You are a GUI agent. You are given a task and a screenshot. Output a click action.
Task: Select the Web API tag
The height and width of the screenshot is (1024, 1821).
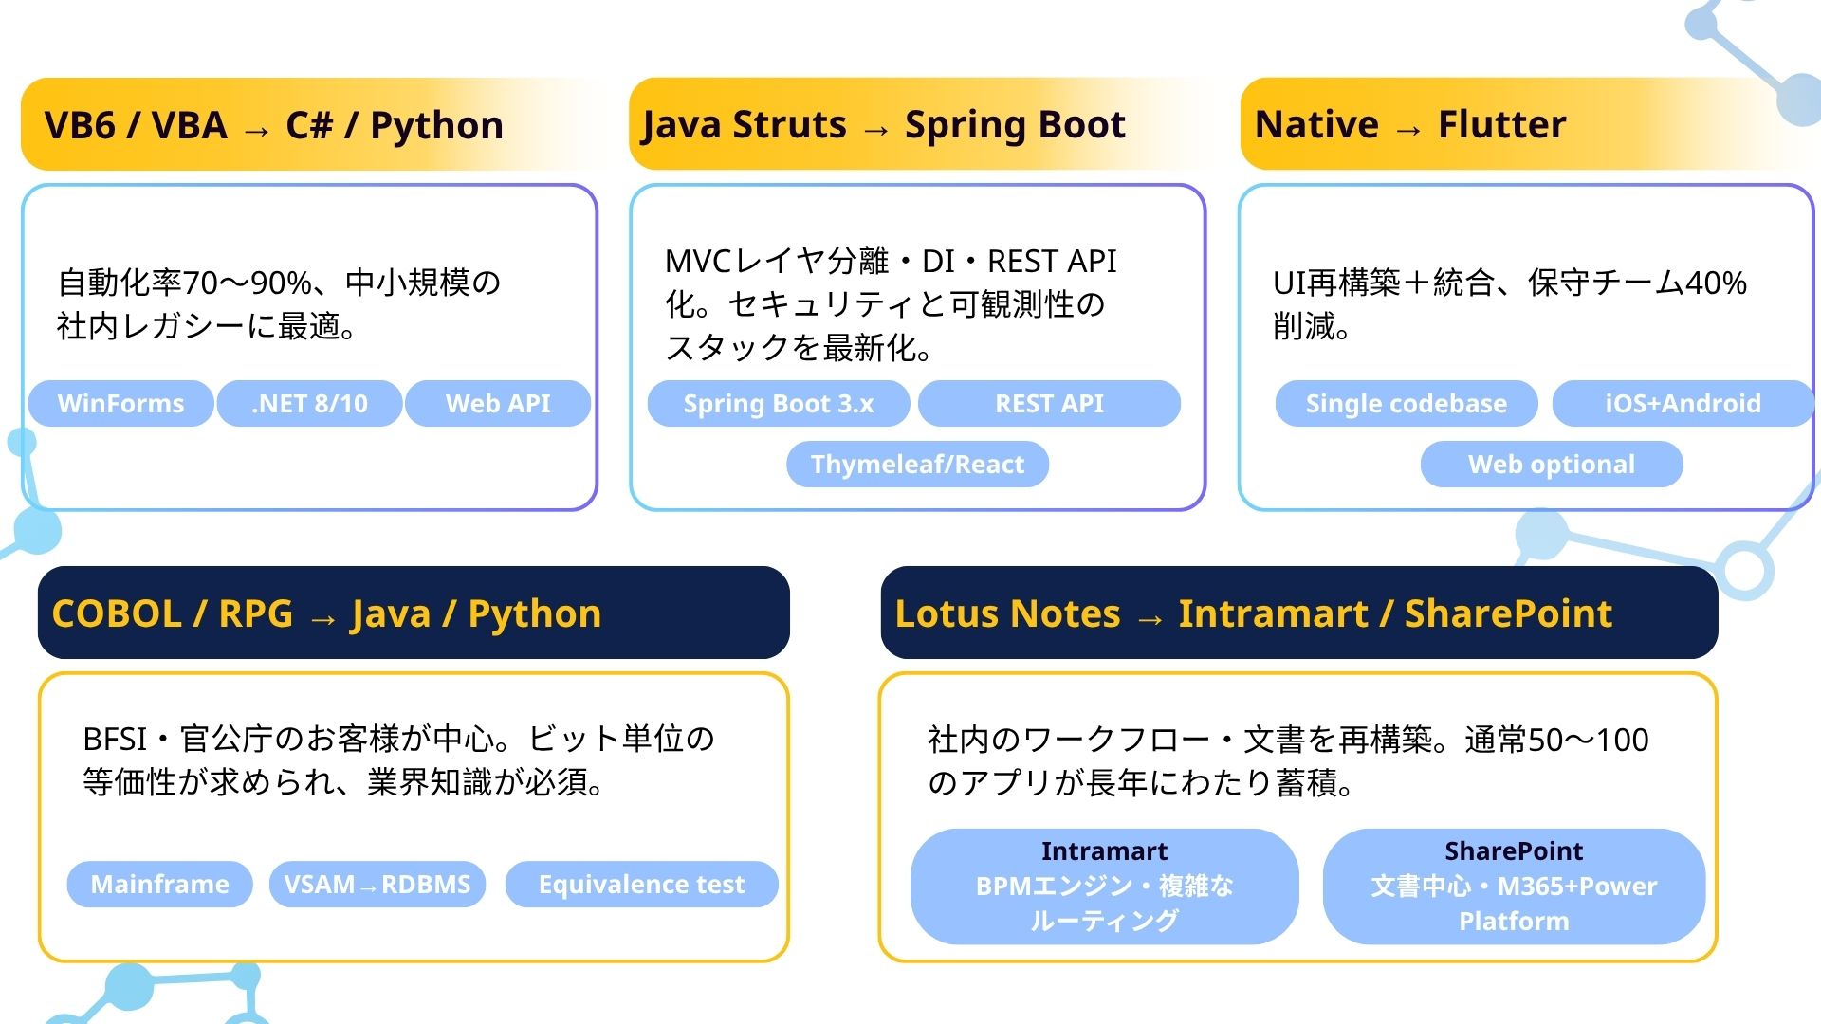(x=498, y=403)
